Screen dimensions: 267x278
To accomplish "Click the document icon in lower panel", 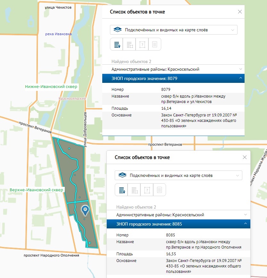I will [x=159, y=190].
